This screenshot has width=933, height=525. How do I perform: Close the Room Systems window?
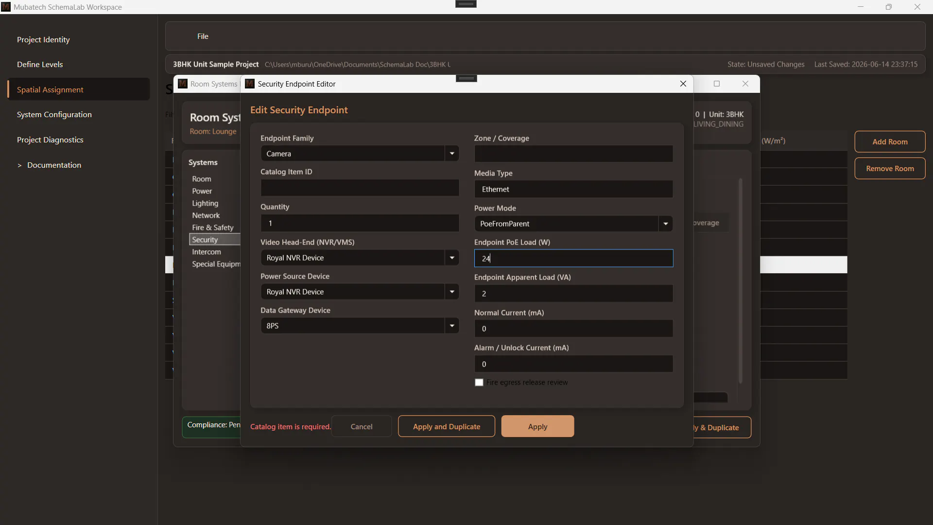[745, 84]
